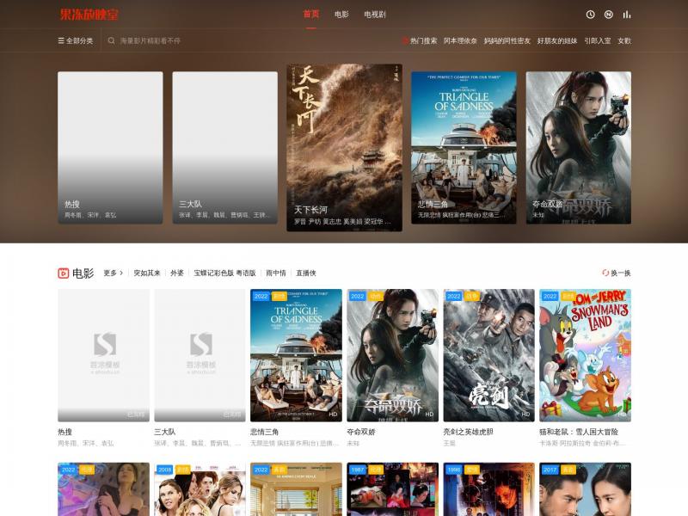The image size is (688, 516).
Task: Open 热搜 placeholder poster in 电影 grid
Action: pyautogui.click(x=103, y=355)
